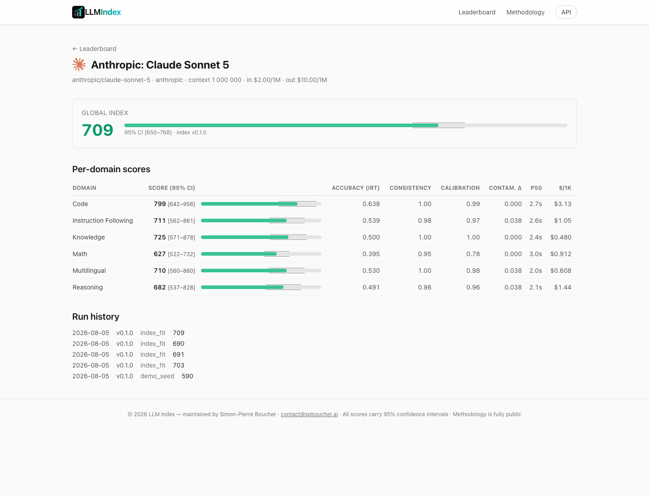This screenshot has height=496, width=649.
Task: Click the Run history heading
Action: click(96, 317)
